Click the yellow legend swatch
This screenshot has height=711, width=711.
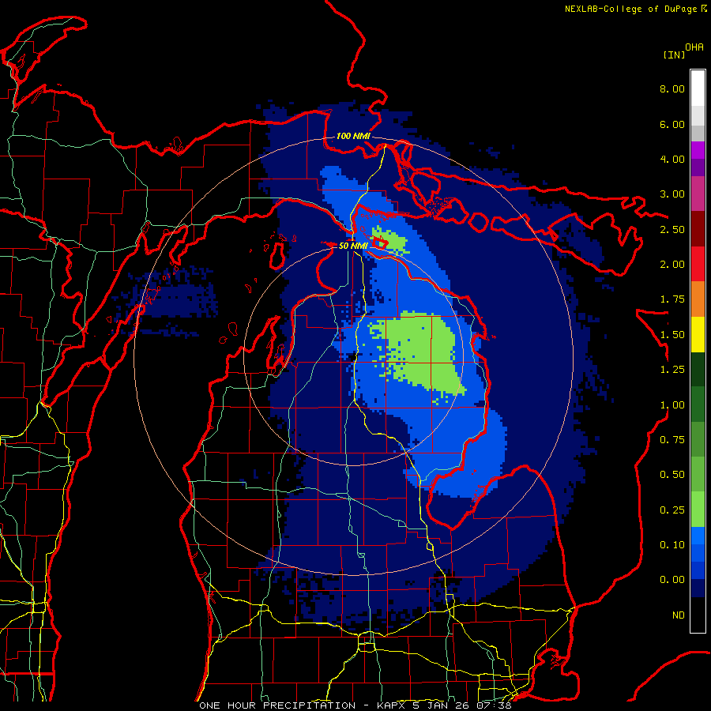[x=698, y=334]
